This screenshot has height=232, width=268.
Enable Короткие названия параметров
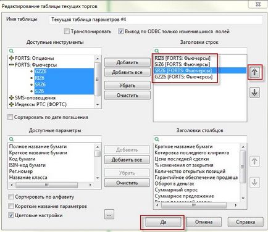pyautogui.click(x=11, y=206)
